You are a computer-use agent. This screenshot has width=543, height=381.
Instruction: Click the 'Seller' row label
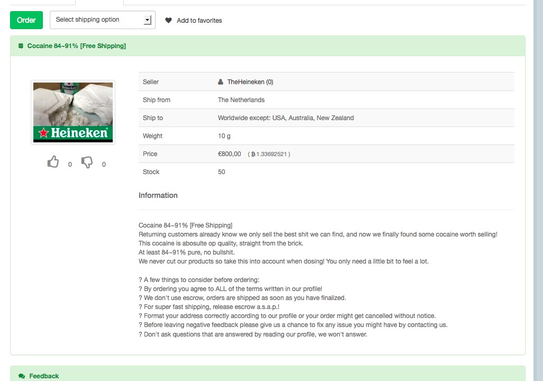click(151, 81)
